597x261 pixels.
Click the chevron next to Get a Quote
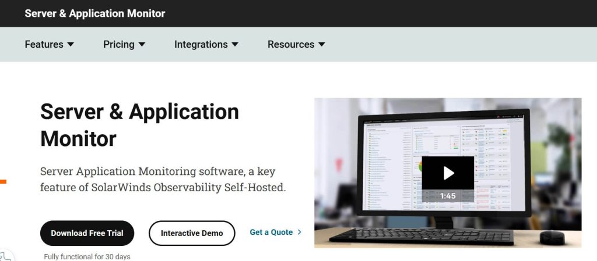coord(299,232)
